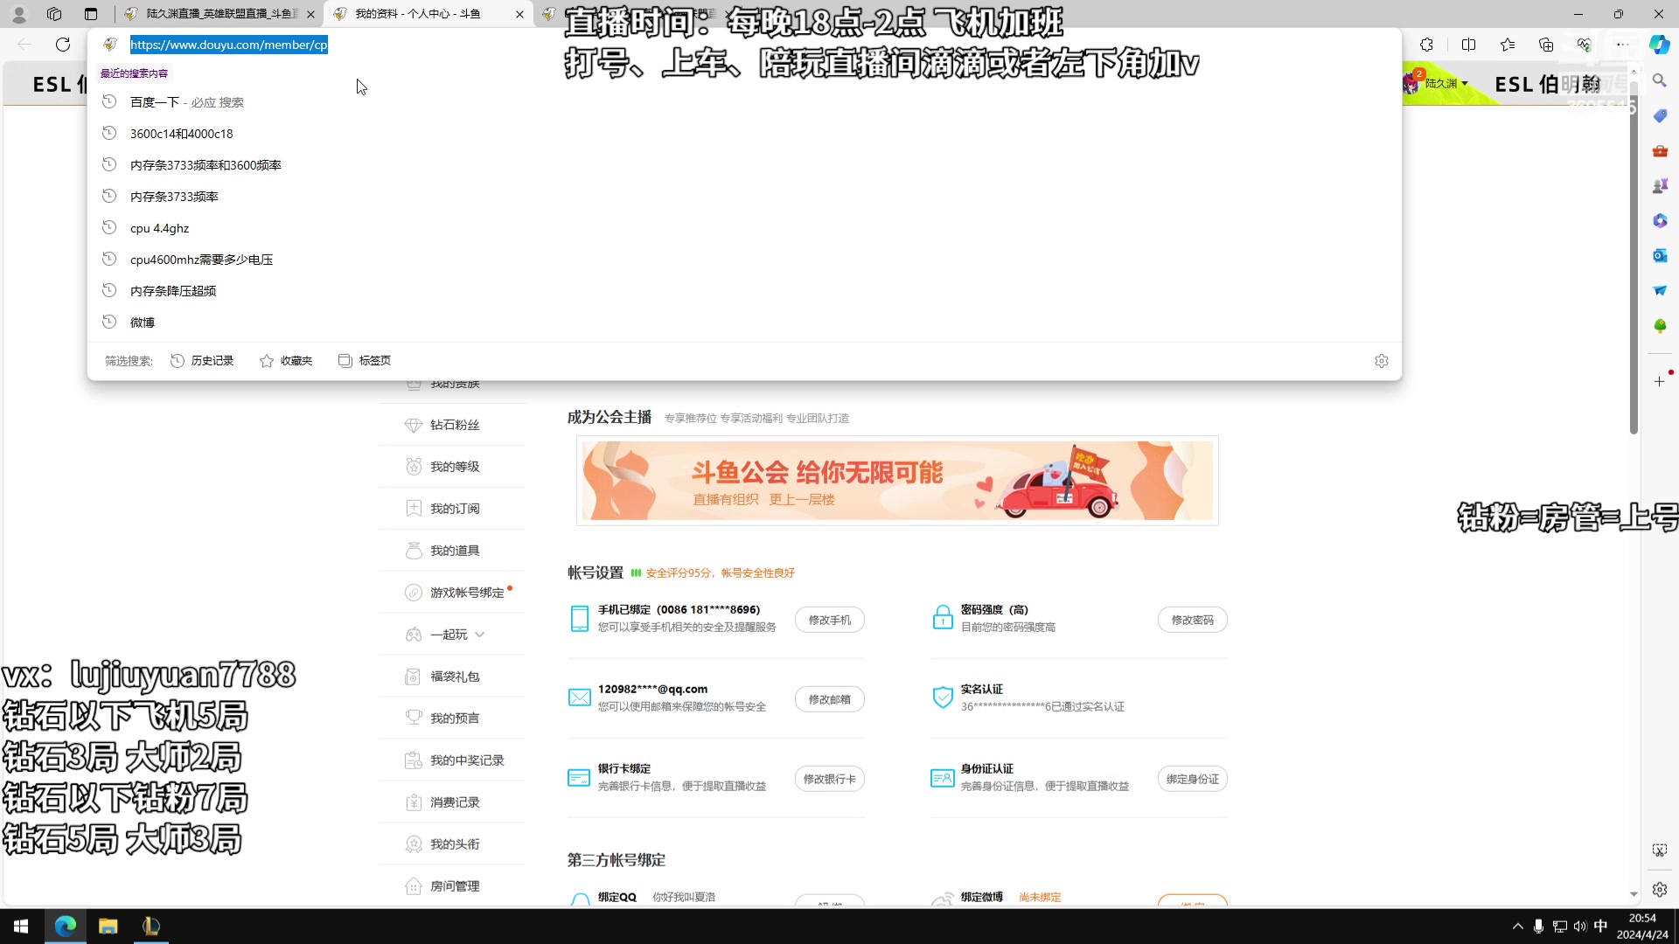The width and height of the screenshot is (1679, 944).
Task: Choose suggestion cpu4600mhz需要多少电压
Action: (x=743, y=260)
